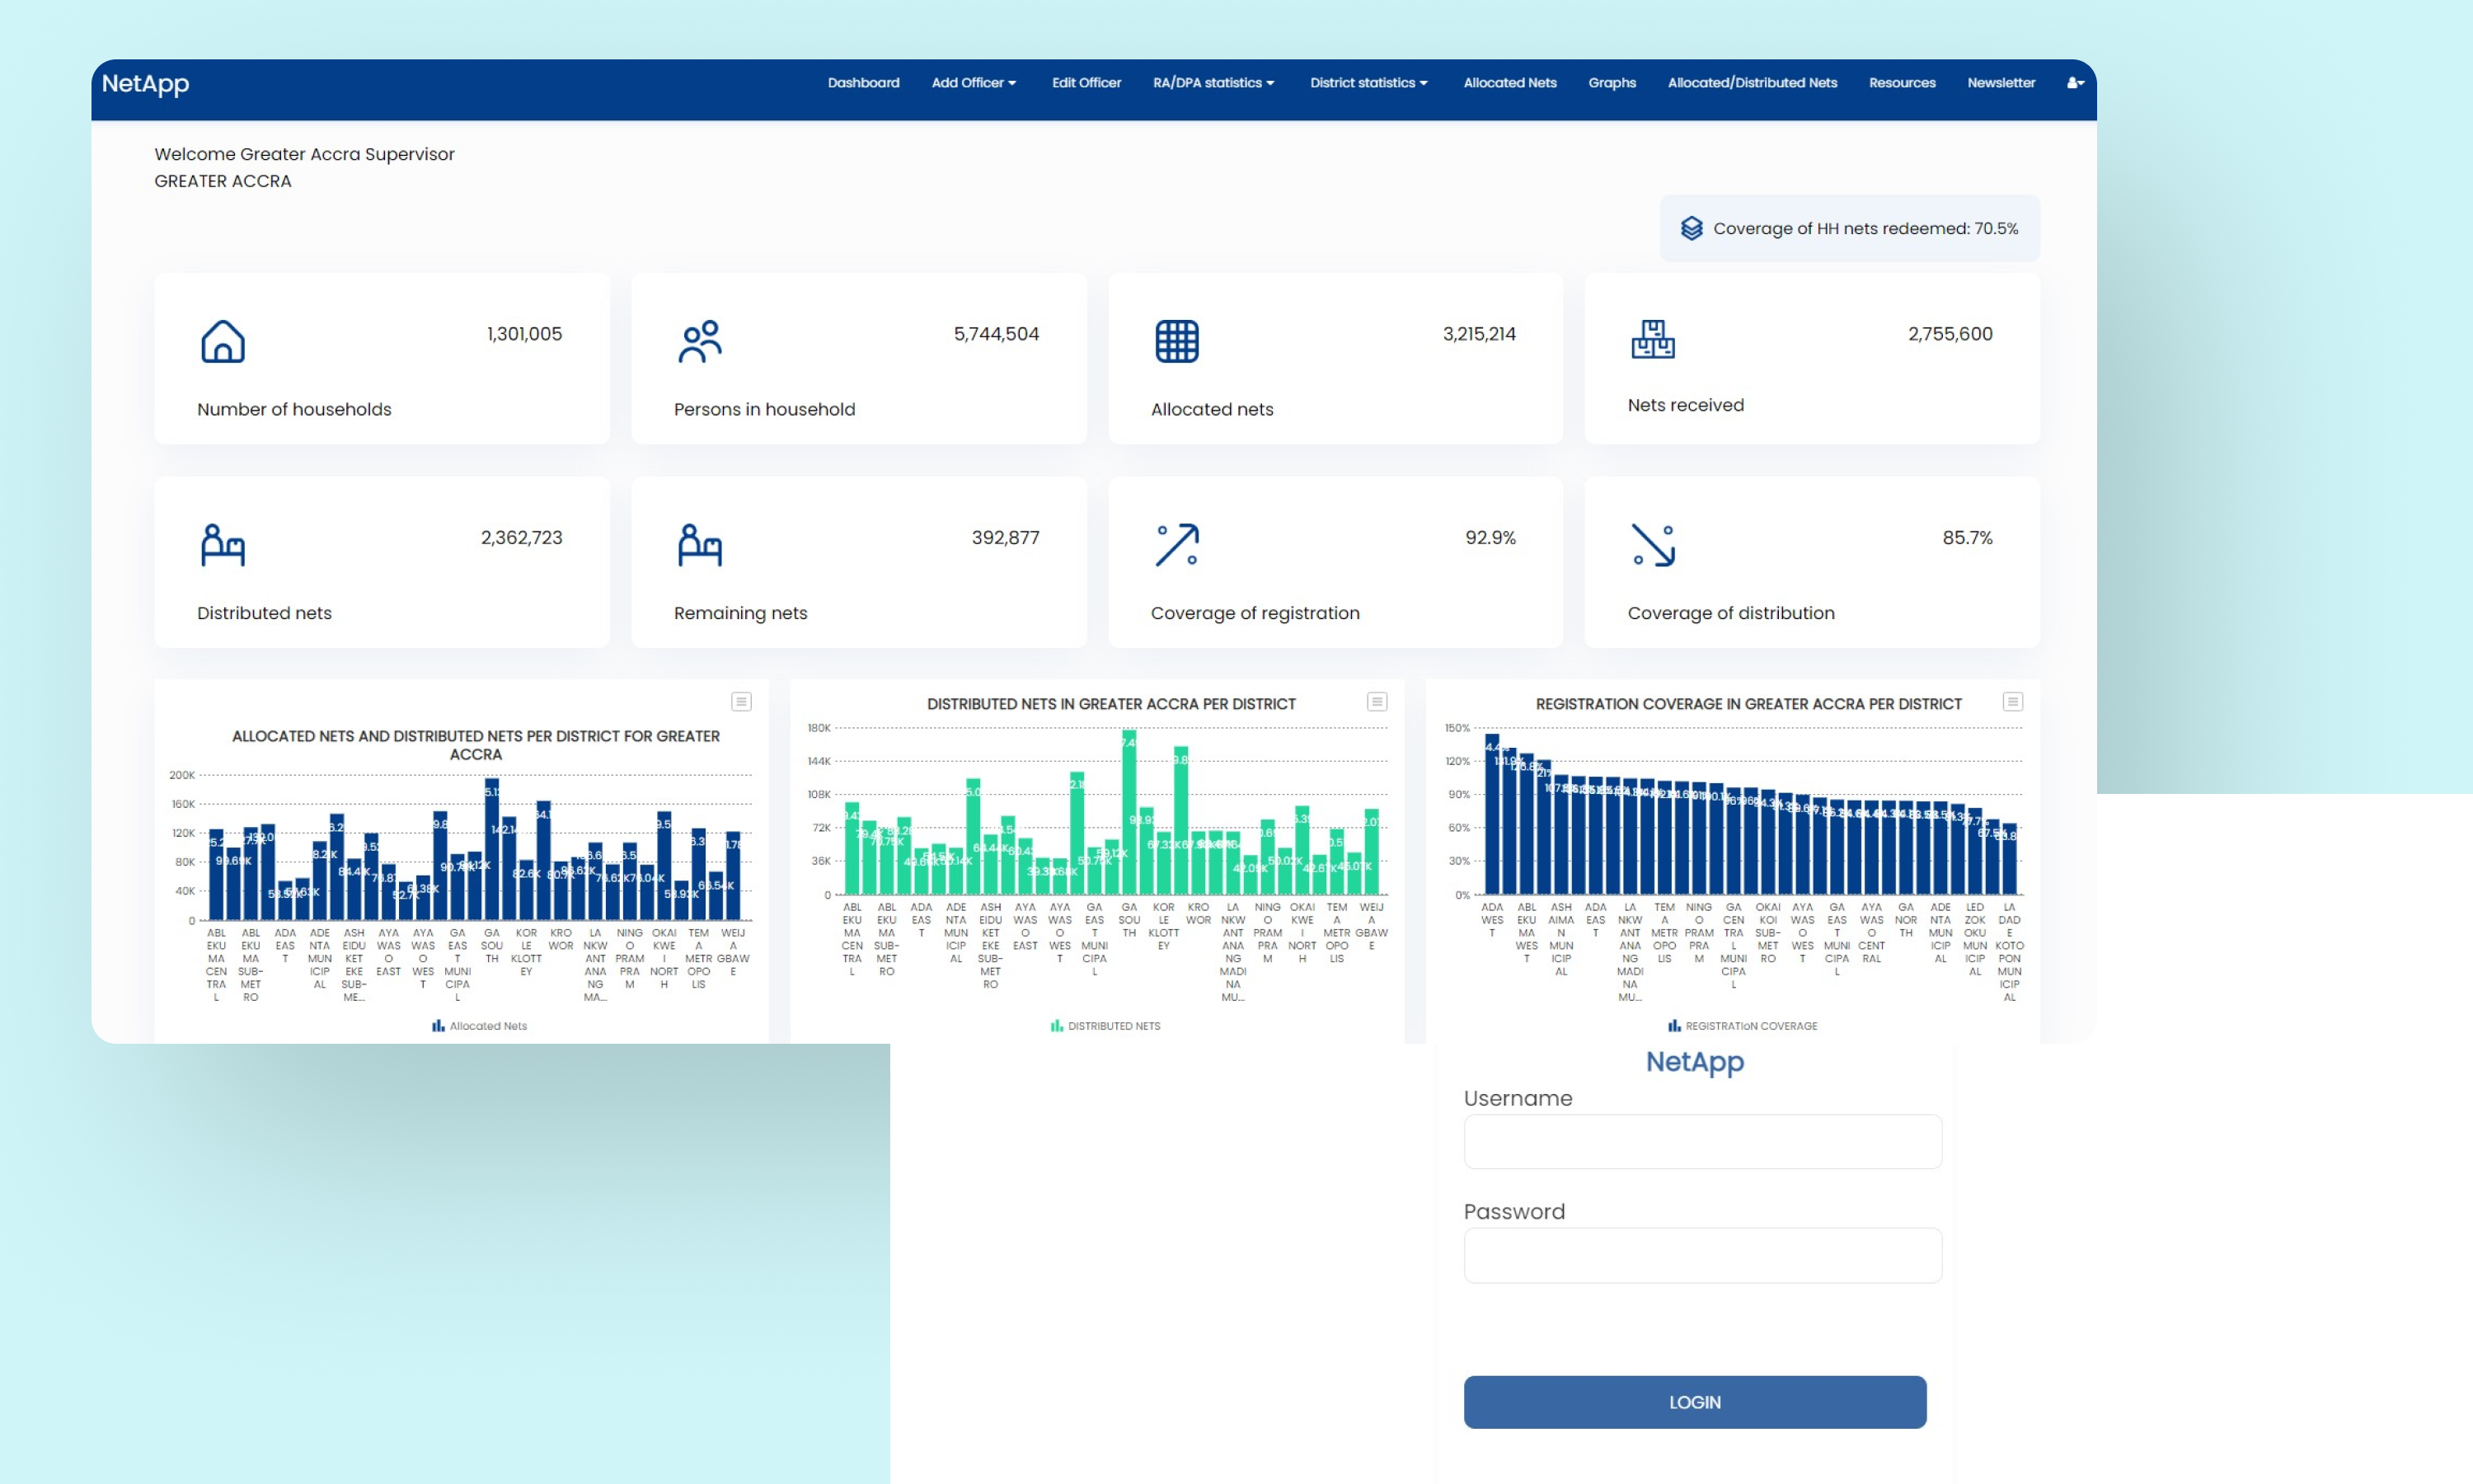
Task: Expand the RA/DPA statistics dropdown
Action: (x=1213, y=83)
